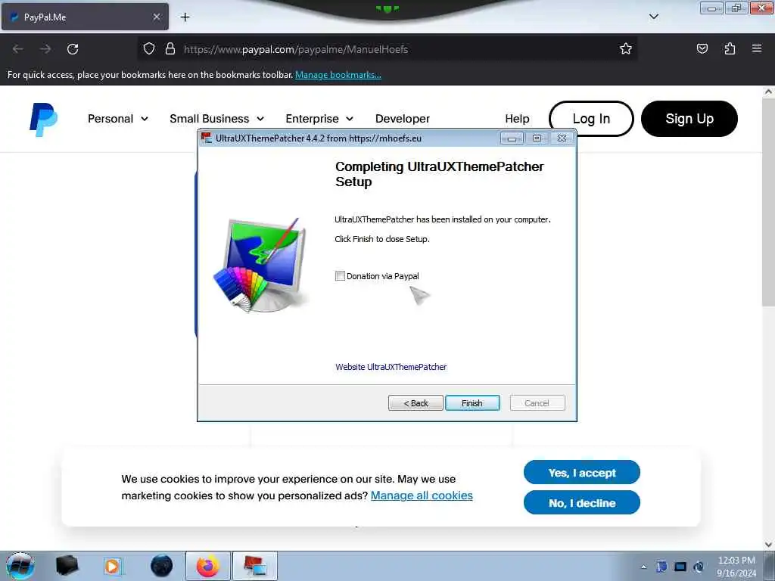Screen dimensions: 775x581
Task: Launch the media player taskbar icon
Action: (112, 566)
